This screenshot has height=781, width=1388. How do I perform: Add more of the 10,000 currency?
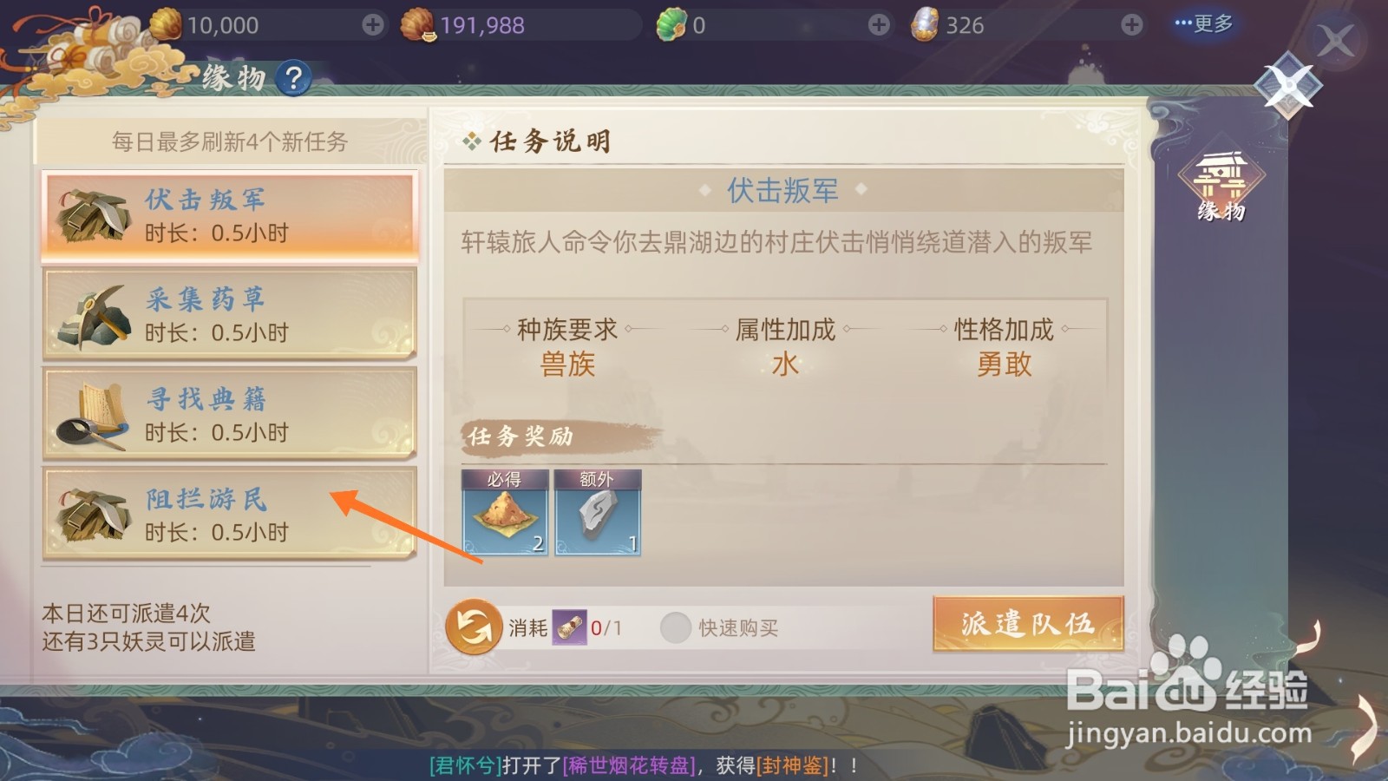[373, 25]
